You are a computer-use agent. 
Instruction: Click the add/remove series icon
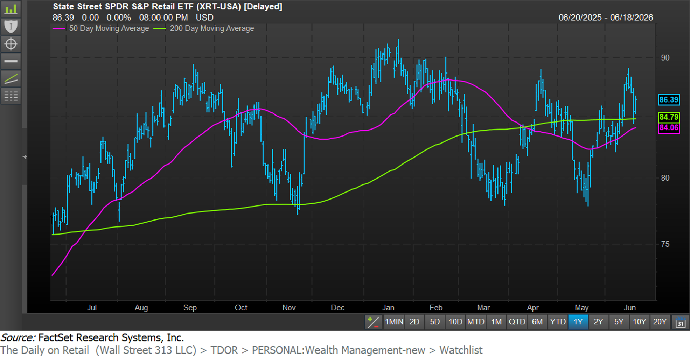click(373, 322)
